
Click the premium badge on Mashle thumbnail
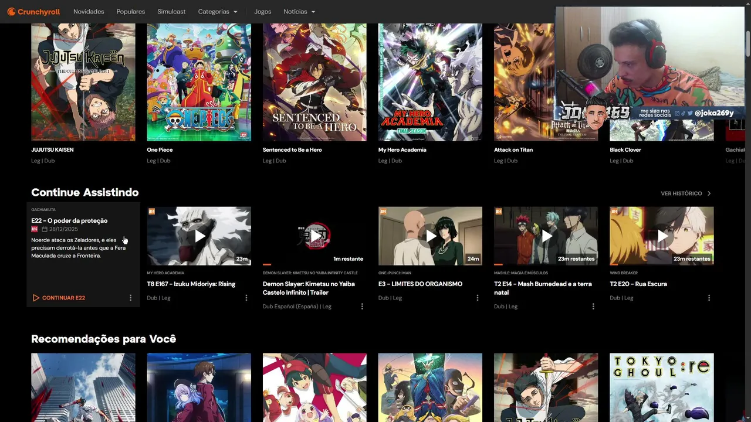click(499, 211)
